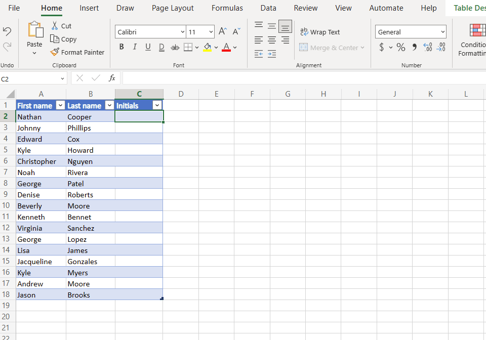Select cell B5 containing Howard

(90, 150)
